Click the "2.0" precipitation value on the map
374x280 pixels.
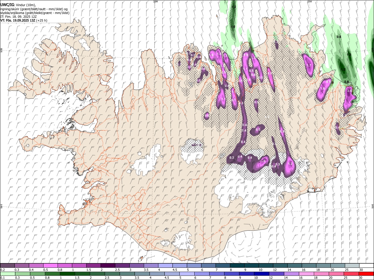(x=349, y=91)
